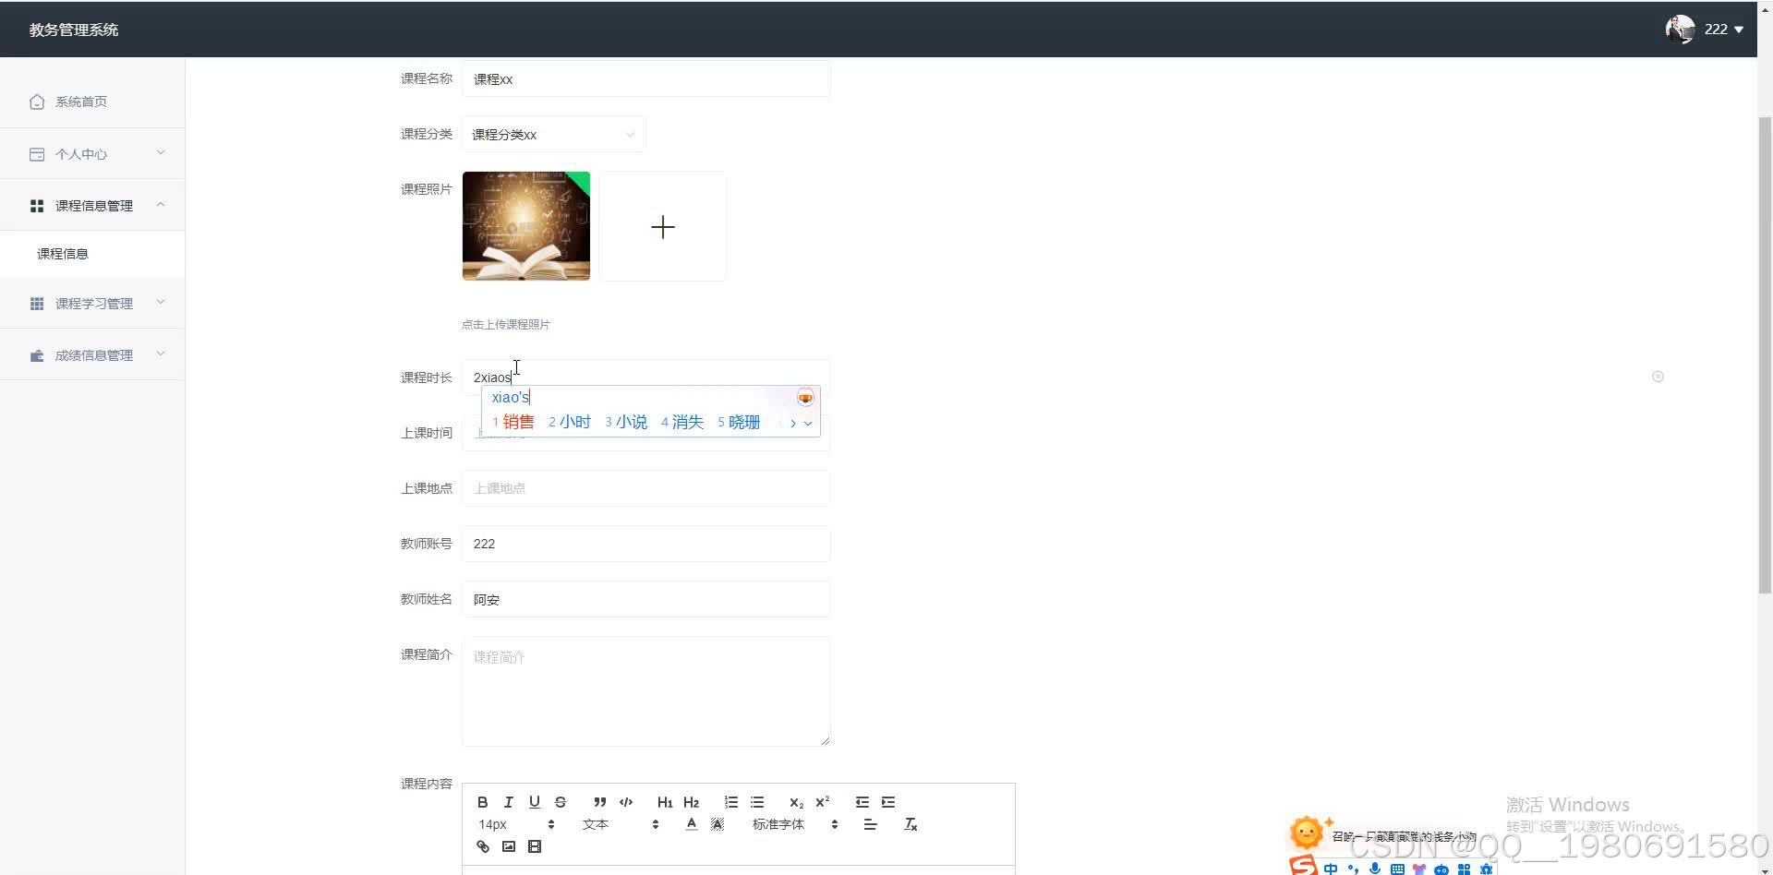Toggle strikethrough formatting in the editor
This screenshot has width=1773, height=875.
click(560, 802)
